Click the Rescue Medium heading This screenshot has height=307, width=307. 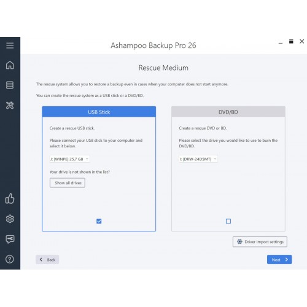click(x=163, y=68)
